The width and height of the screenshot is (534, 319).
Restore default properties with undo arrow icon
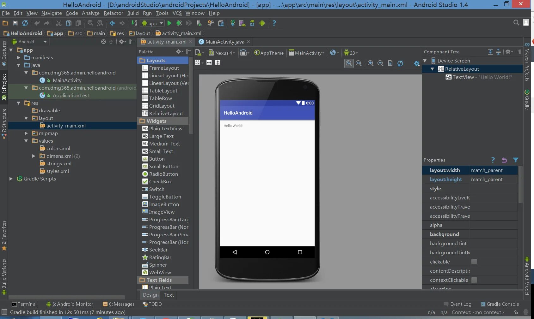(x=504, y=160)
